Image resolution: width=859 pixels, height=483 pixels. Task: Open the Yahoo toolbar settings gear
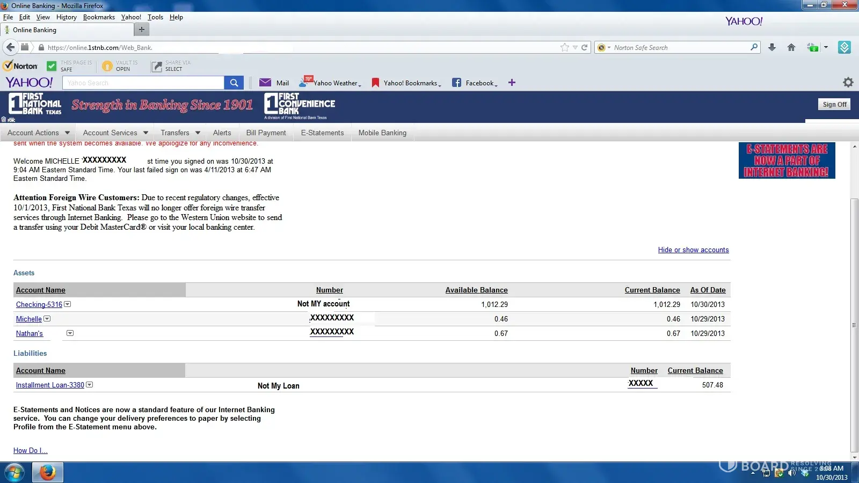coord(848,82)
